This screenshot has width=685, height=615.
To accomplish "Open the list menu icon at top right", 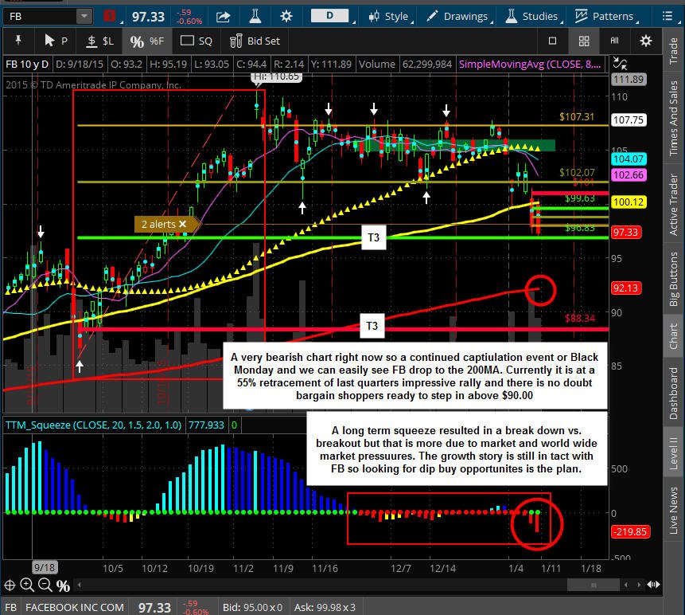I will (x=667, y=16).
